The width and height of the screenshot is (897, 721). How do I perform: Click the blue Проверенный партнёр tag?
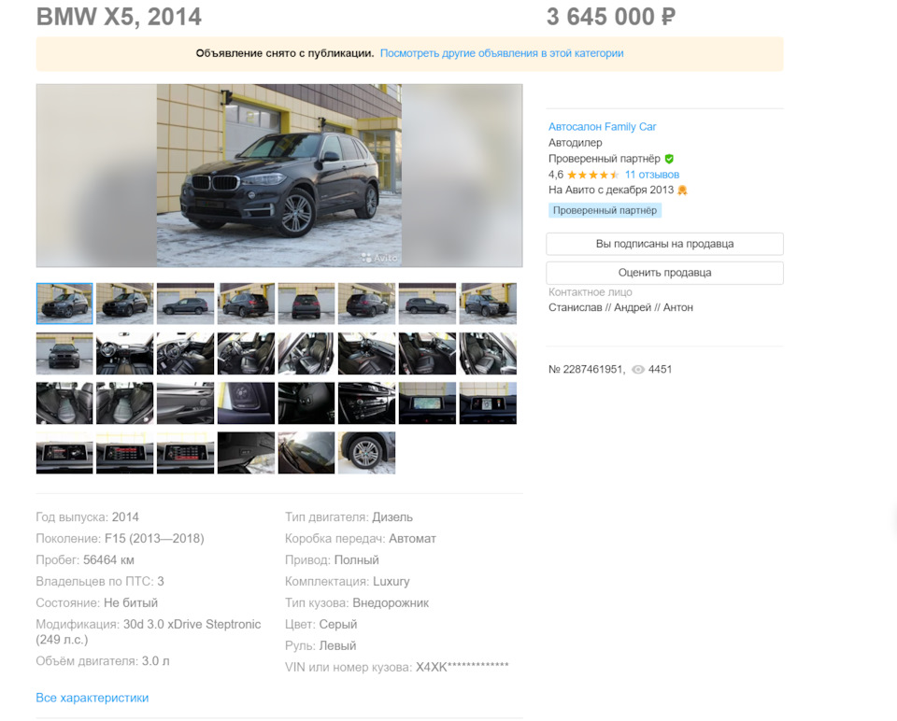605,210
